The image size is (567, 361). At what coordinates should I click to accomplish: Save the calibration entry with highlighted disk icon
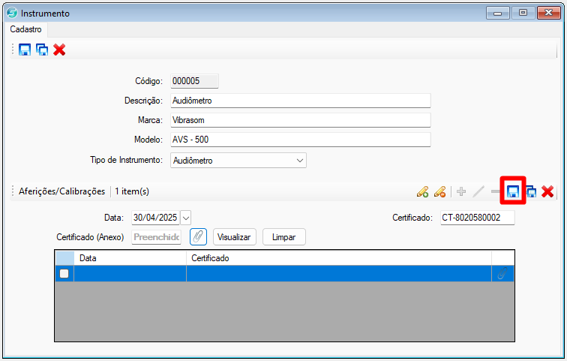click(513, 191)
